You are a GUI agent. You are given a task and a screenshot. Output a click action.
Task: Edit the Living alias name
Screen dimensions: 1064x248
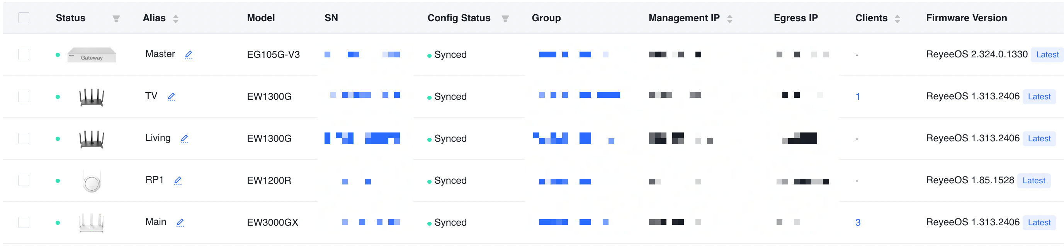click(185, 138)
